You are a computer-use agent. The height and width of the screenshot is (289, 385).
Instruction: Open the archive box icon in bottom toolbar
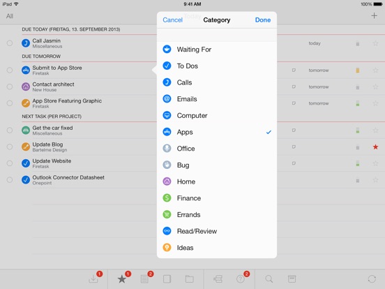coord(292,279)
